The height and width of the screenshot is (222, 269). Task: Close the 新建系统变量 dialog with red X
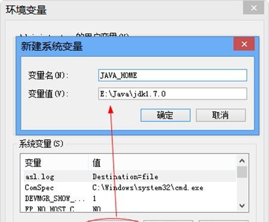pyautogui.click(x=244, y=44)
